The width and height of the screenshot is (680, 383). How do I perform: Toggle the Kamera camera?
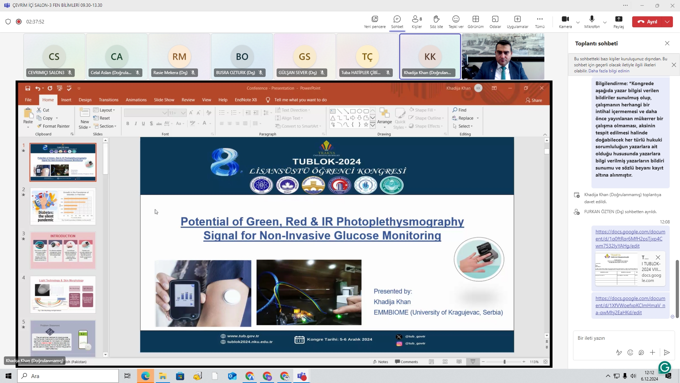click(x=565, y=22)
